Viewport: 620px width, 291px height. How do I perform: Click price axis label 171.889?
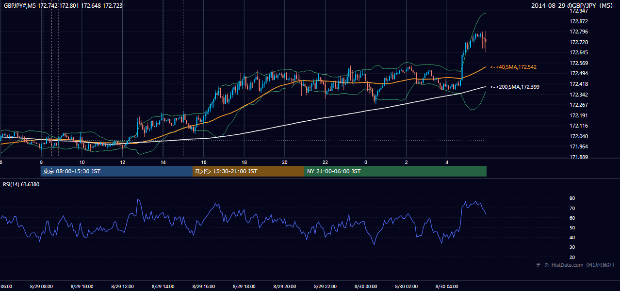[x=579, y=157]
